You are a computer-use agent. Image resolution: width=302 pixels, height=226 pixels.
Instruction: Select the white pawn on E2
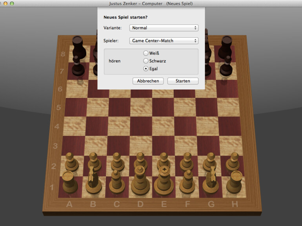click(164, 161)
